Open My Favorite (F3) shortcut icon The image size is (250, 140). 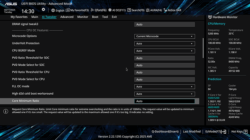coord(68,10)
